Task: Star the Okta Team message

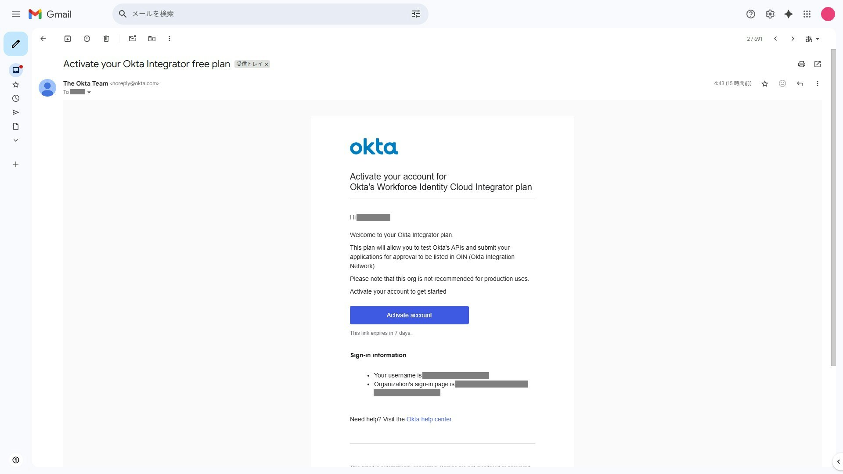Action: 765,83
